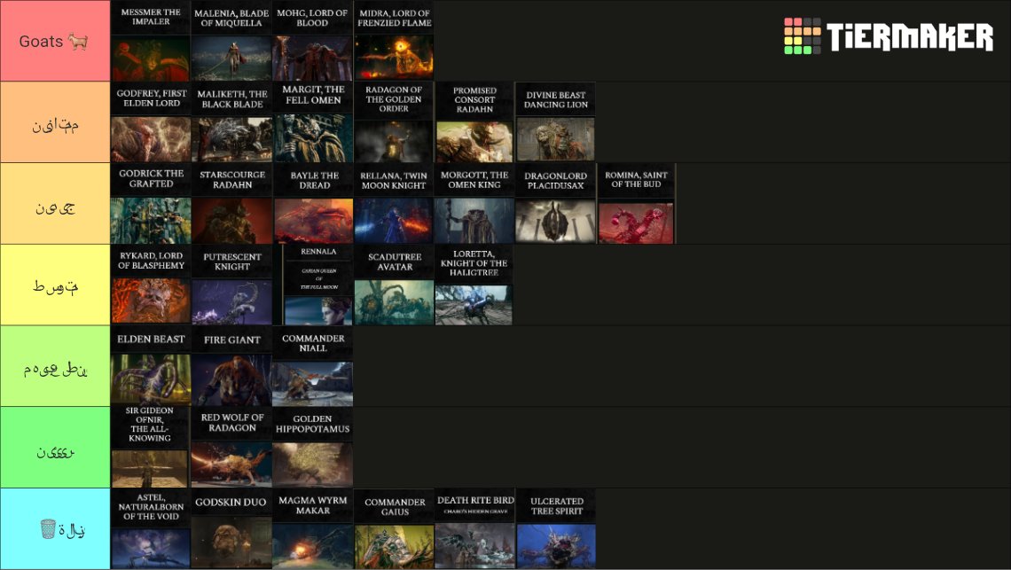
Task: Select the Golden Hippopotamus card
Action: pyautogui.click(x=312, y=447)
